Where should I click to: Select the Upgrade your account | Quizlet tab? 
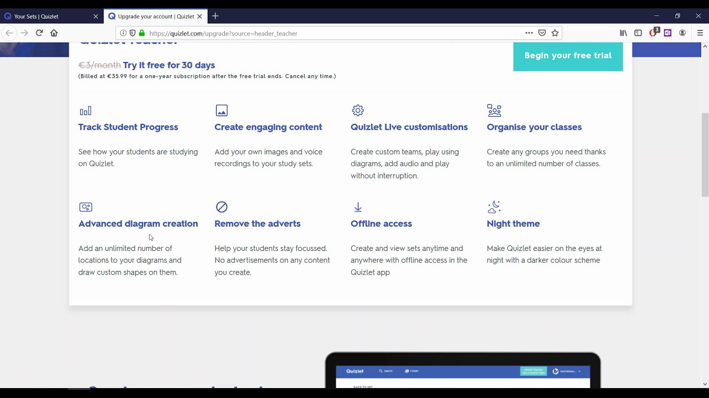pos(155,16)
